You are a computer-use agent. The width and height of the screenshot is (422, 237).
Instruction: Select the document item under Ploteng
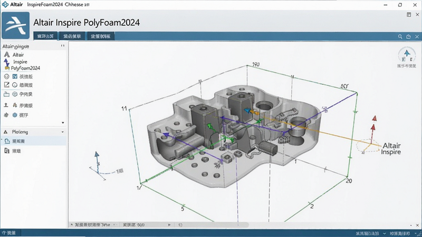(13, 151)
